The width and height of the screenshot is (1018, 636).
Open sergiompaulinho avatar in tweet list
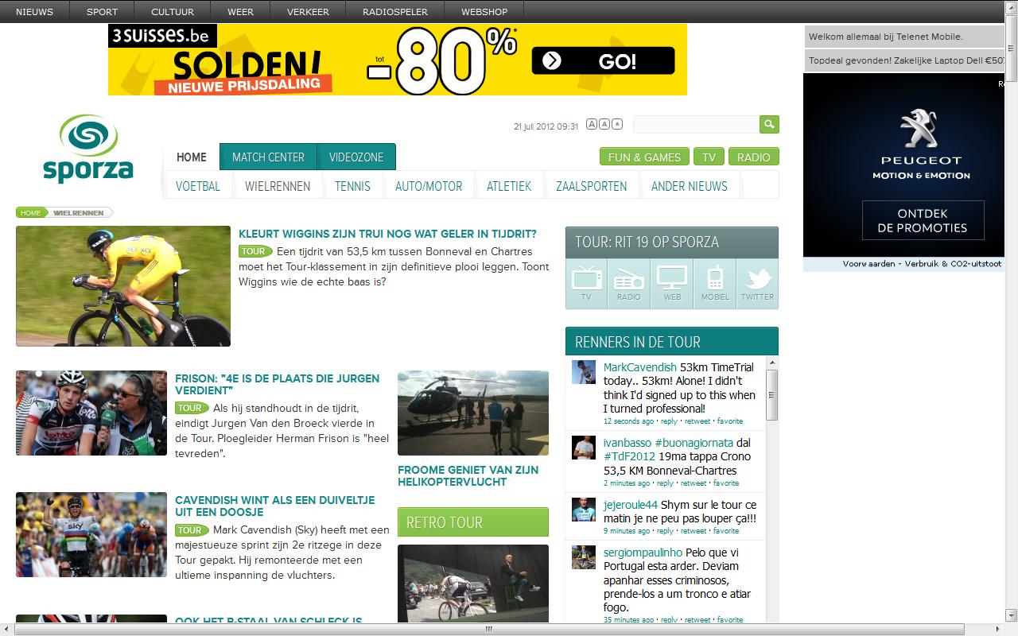584,557
